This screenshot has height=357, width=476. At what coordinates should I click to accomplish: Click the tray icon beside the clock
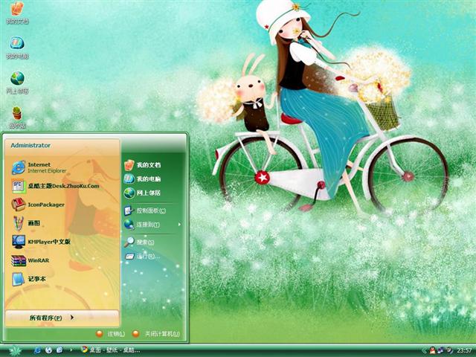tap(449, 350)
